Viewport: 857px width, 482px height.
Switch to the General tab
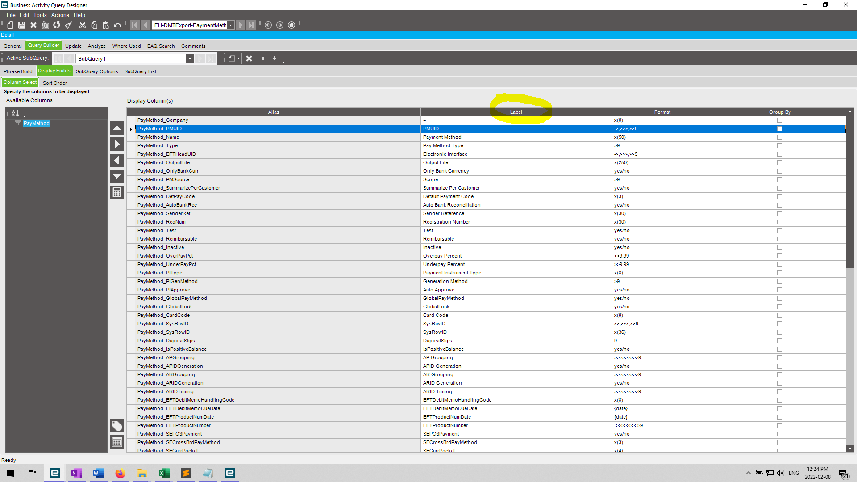12,46
